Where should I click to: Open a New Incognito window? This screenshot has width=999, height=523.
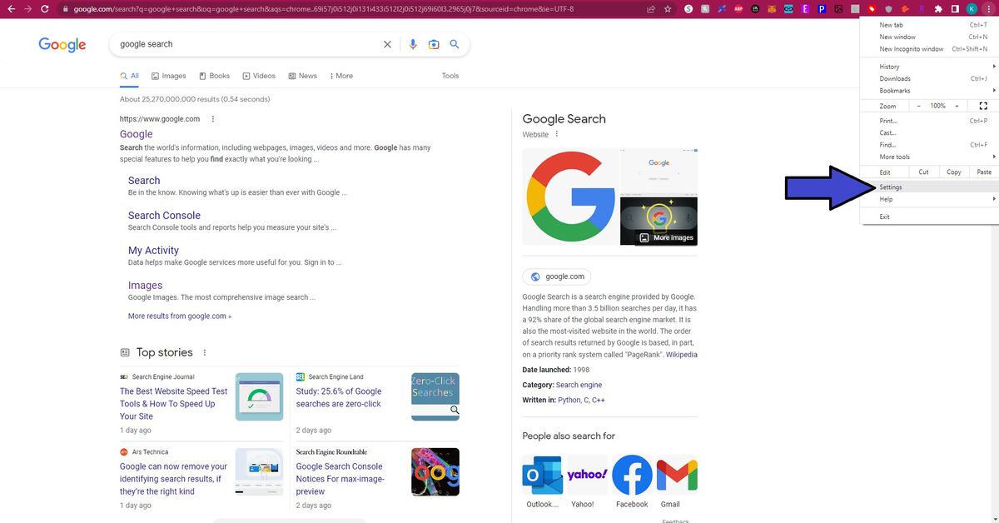(x=912, y=48)
